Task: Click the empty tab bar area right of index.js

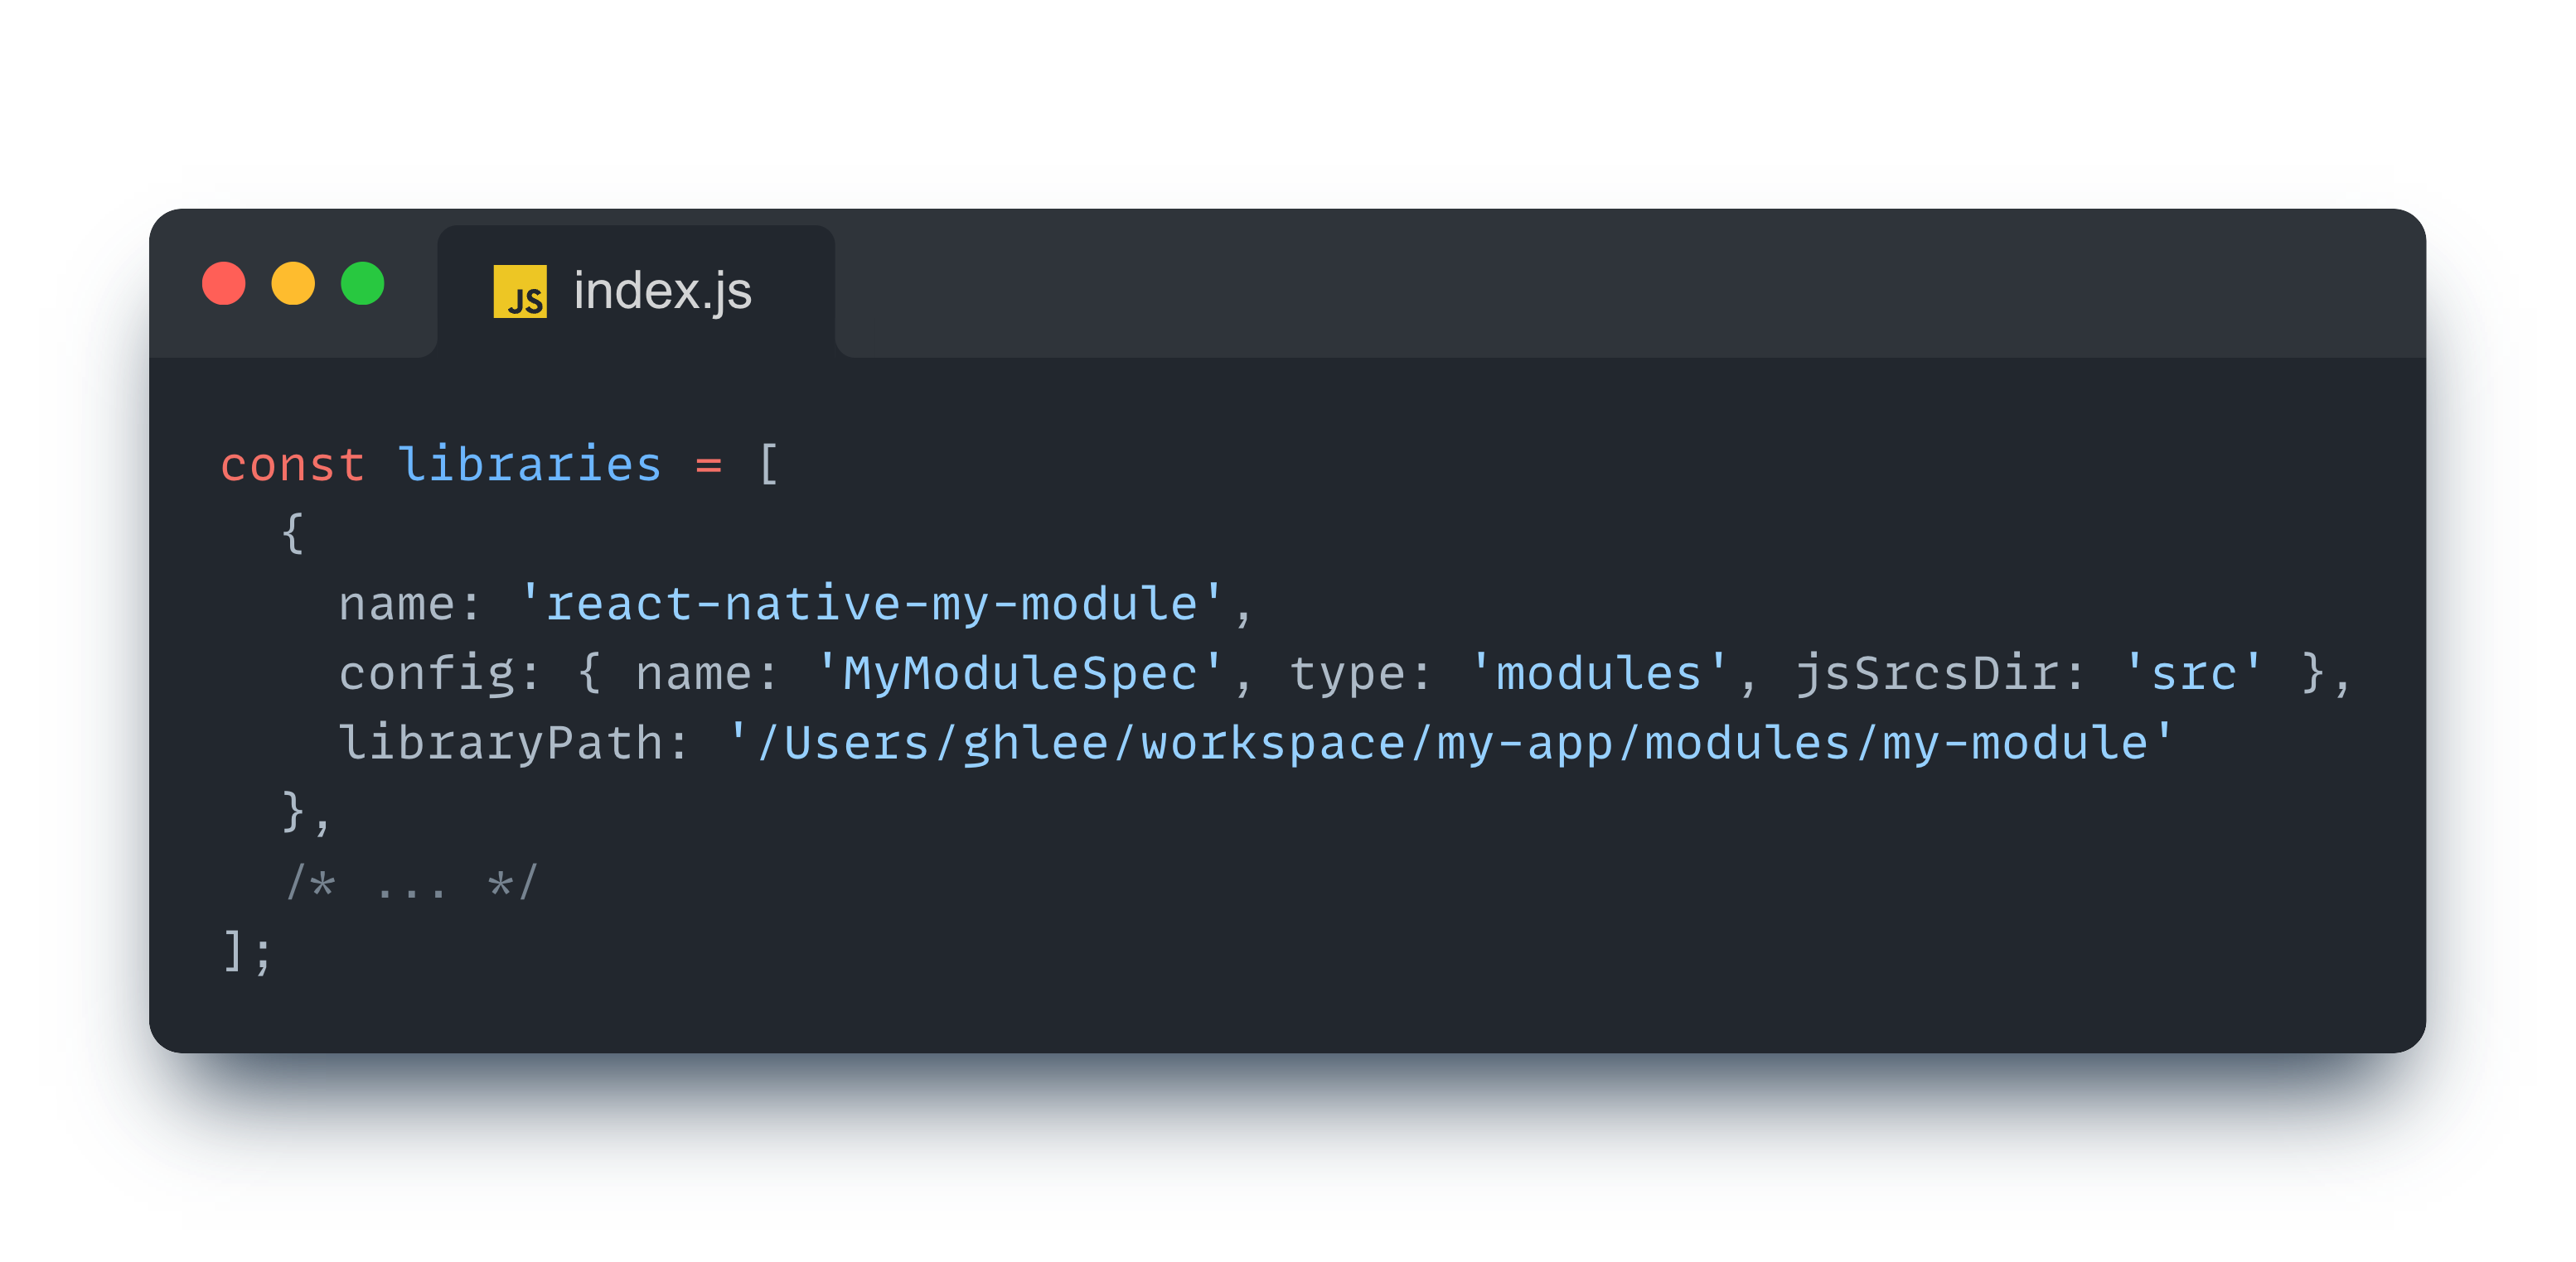Action: point(1600,290)
